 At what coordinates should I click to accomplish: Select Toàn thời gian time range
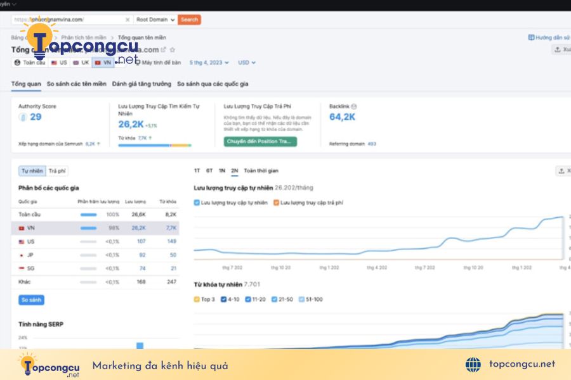pos(261,170)
